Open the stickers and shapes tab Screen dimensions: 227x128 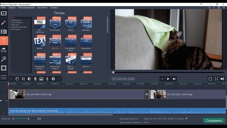(x=4, y=50)
